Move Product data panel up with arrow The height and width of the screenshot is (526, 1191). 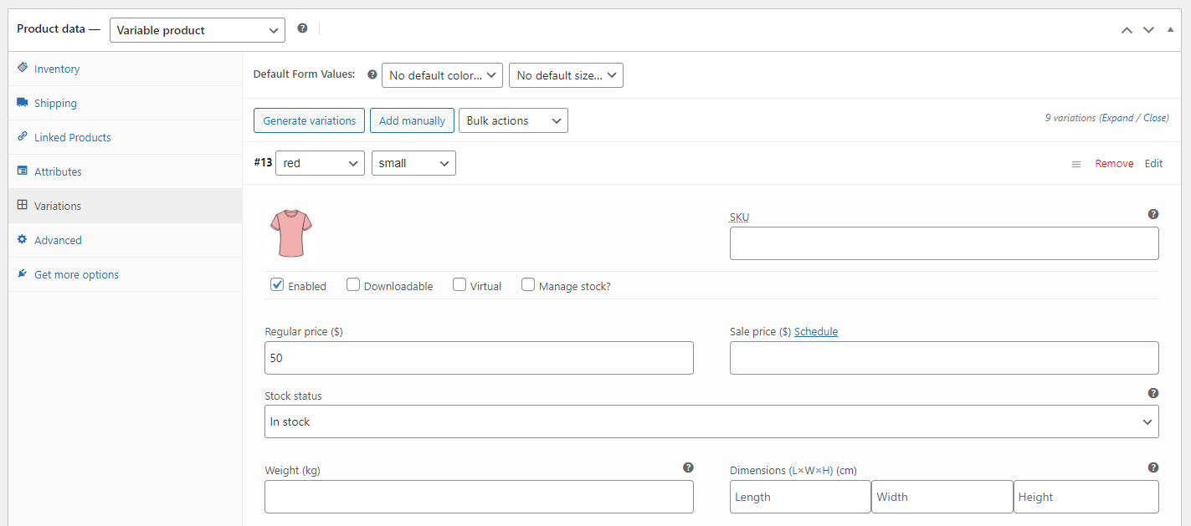tap(1127, 29)
